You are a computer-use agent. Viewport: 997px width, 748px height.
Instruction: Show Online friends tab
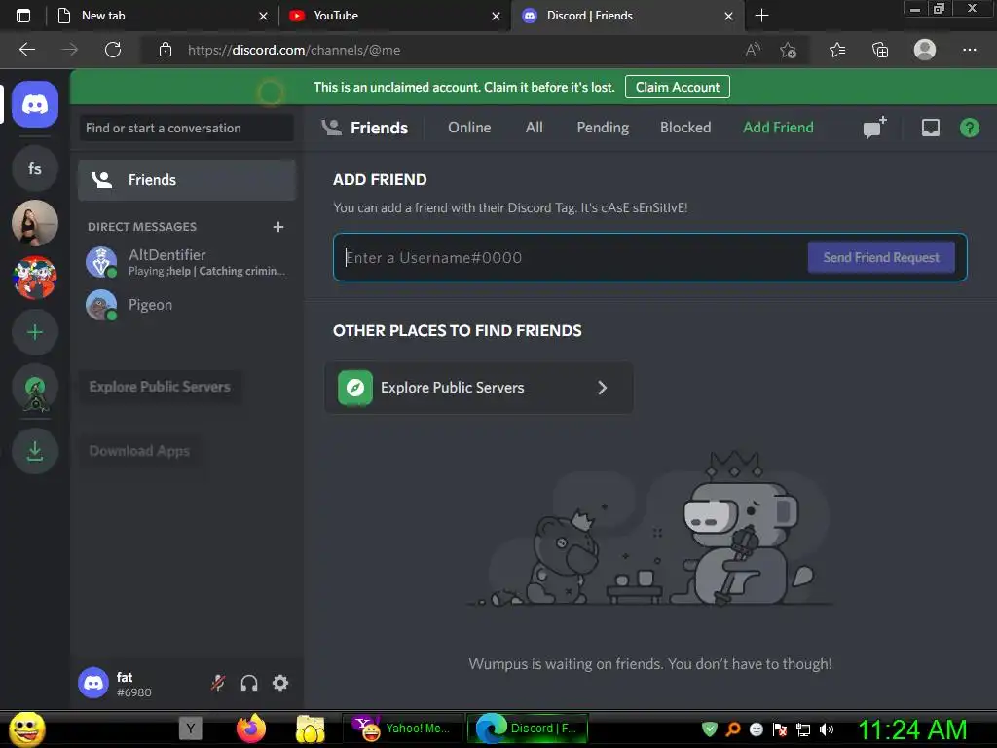click(x=469, y=128)
